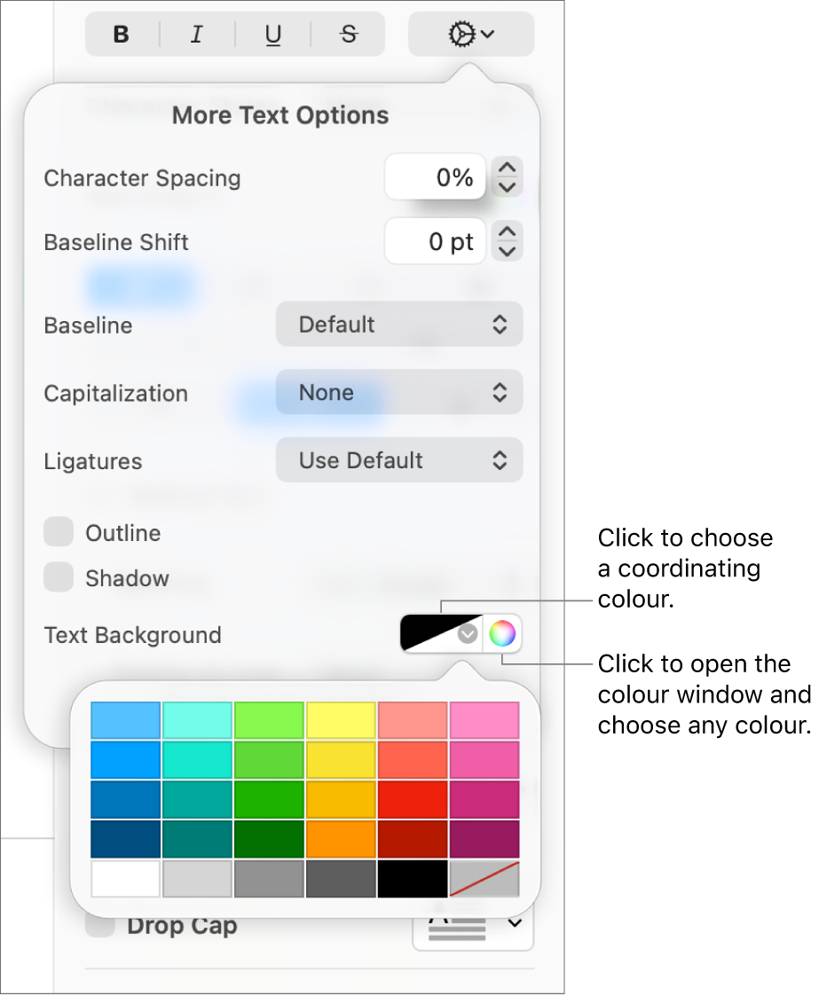Apply strikethrough to text

(x=348, y=35)
